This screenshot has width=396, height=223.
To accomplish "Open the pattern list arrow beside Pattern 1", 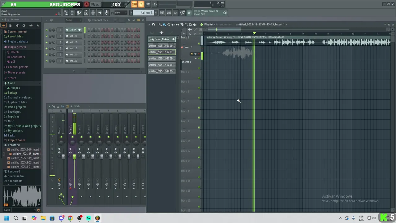I will 131,13.
